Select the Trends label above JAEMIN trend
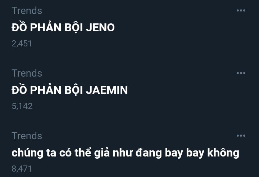 coord(27,73)
